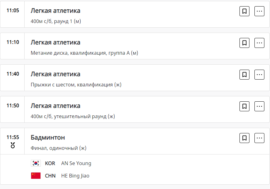The width and height of the screenshot is (270, 189).
Task: Select Метание диска, квалификация, группа А description
Action: click(x=84, y=53)
